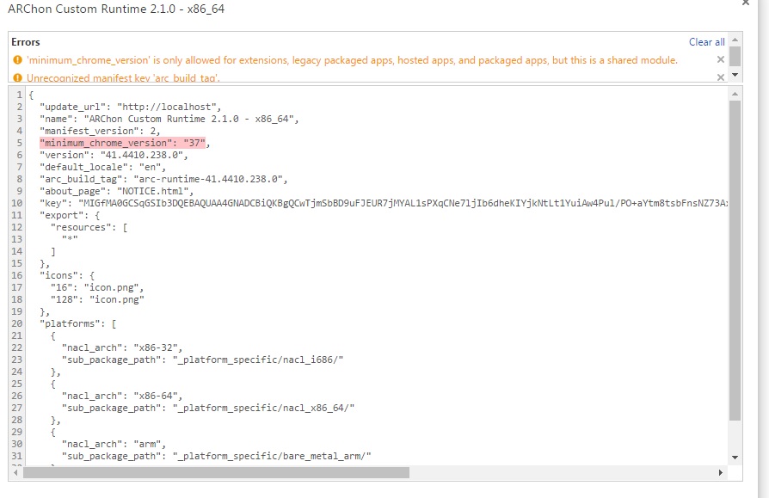Click the dialog title ARChon Custom Runtime 2.1.0

pos(116,9)
